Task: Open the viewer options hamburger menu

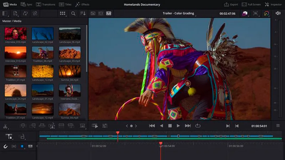Action: [x=278, y=126]
